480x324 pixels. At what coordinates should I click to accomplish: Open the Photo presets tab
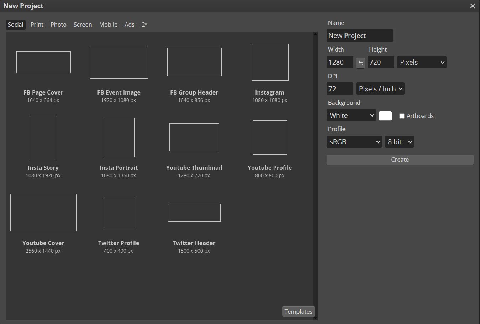(58, 25)
